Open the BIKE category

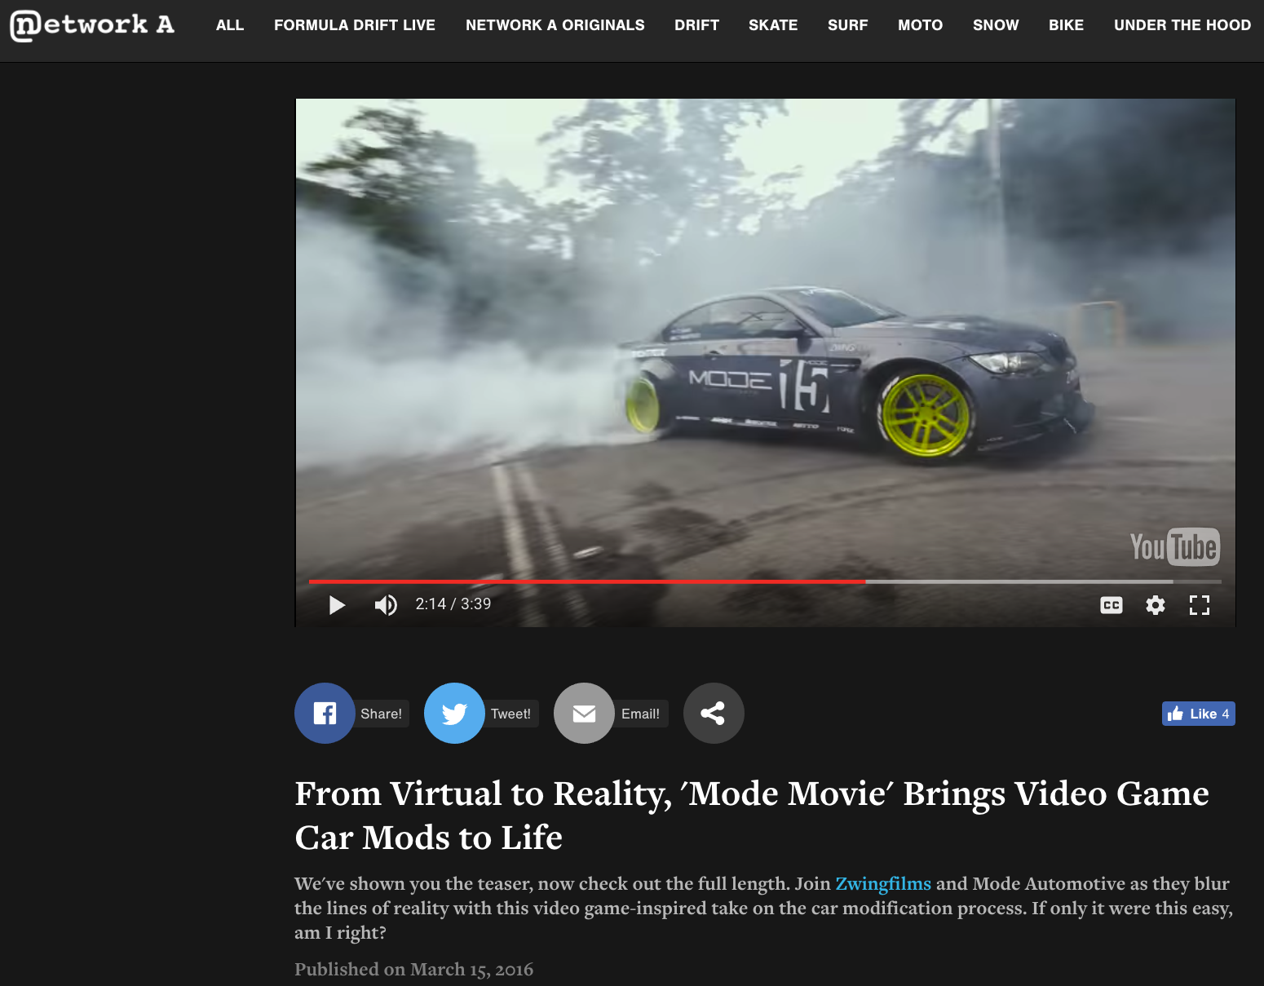point(1067,25)
